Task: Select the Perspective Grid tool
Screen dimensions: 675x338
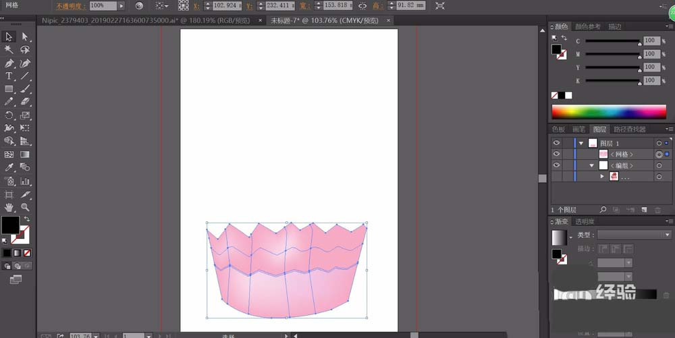Action: click(25, 141)
